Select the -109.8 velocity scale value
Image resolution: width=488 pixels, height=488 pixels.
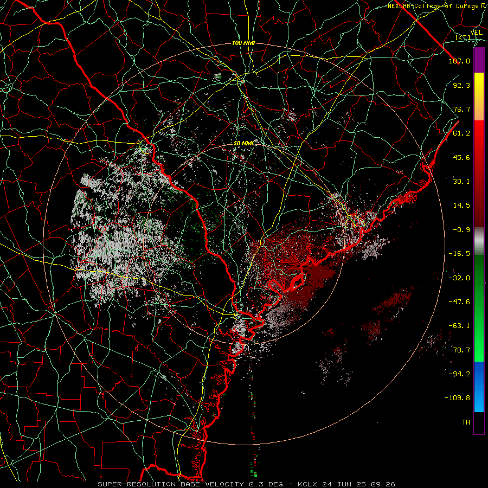457,398
